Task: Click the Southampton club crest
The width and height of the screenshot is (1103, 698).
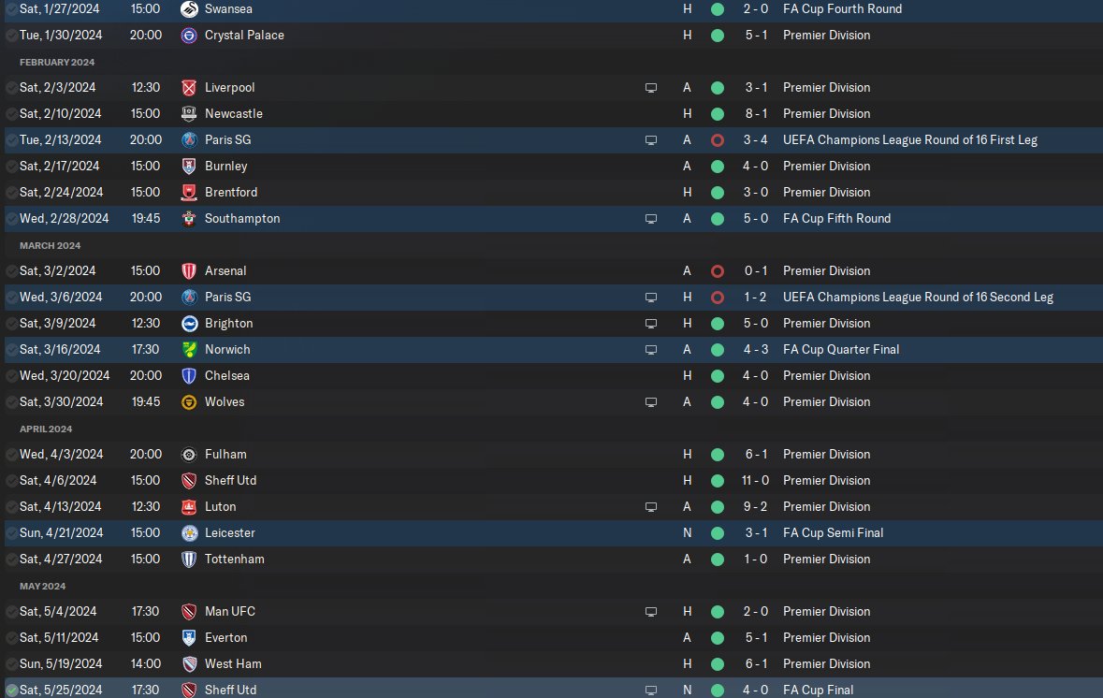Action: 189,219
